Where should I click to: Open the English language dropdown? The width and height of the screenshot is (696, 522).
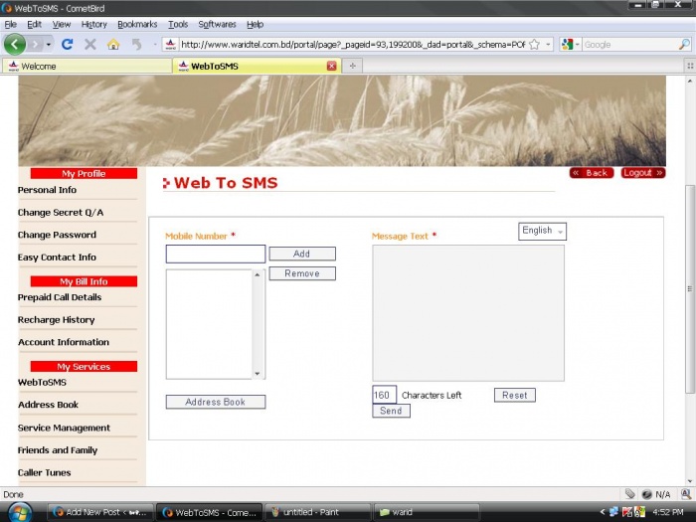tap(542, 232)
